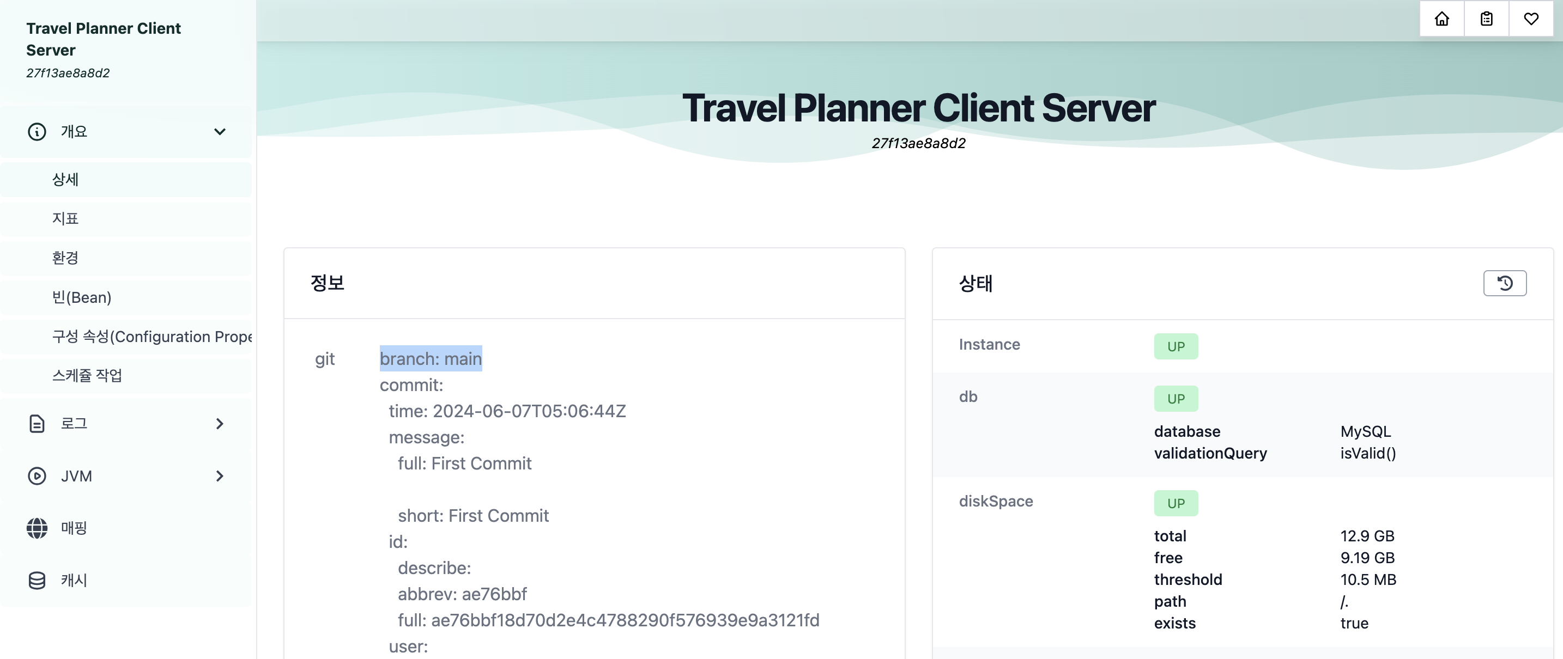Expand the 로그 menu chevron
The image size is (1563, 659).
click(220, 424)
